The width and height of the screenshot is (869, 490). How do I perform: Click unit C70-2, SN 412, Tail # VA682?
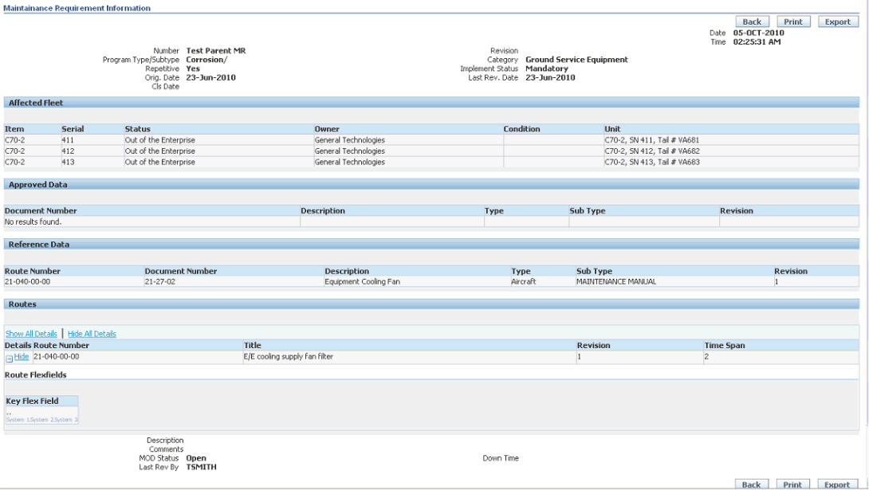652,151
